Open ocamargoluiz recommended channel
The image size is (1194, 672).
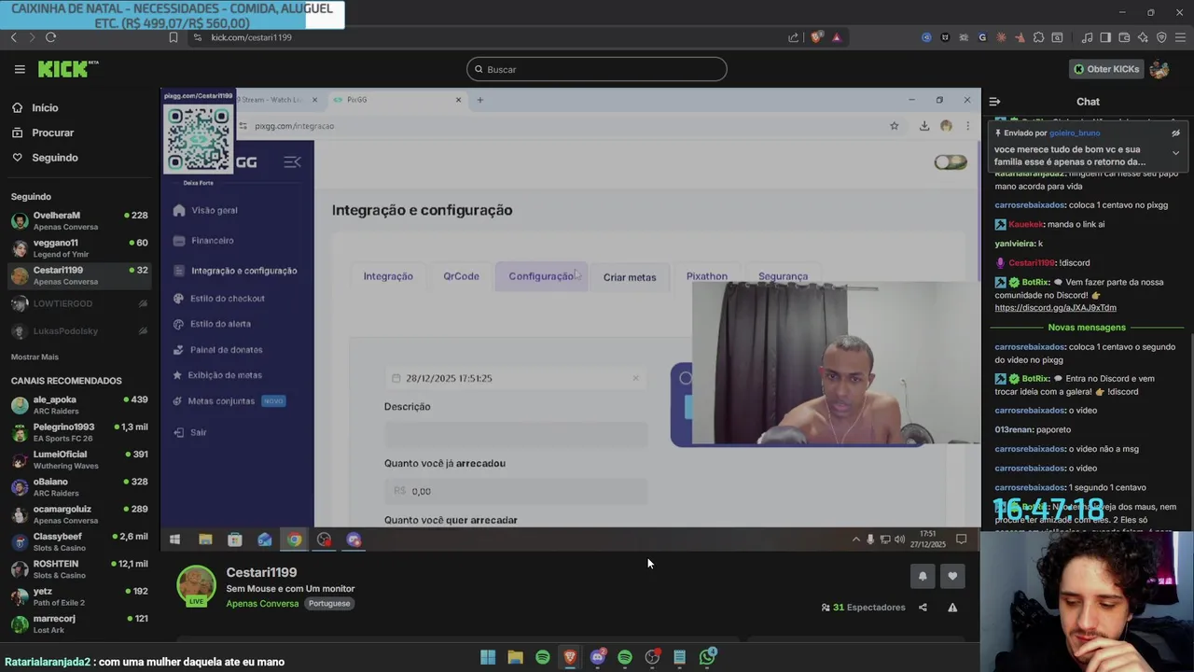tap(79, 514)
